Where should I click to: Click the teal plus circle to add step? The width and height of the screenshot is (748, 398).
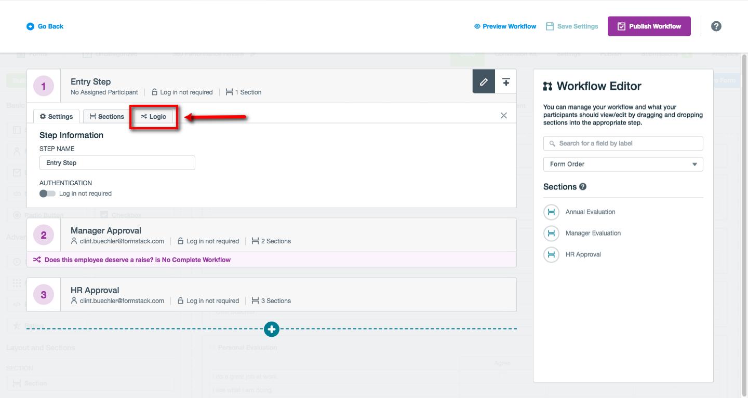click(x=272, y=328)
